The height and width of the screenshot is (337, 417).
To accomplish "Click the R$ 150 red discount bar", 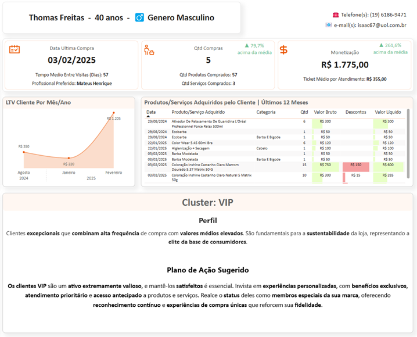I will (355, 165).
